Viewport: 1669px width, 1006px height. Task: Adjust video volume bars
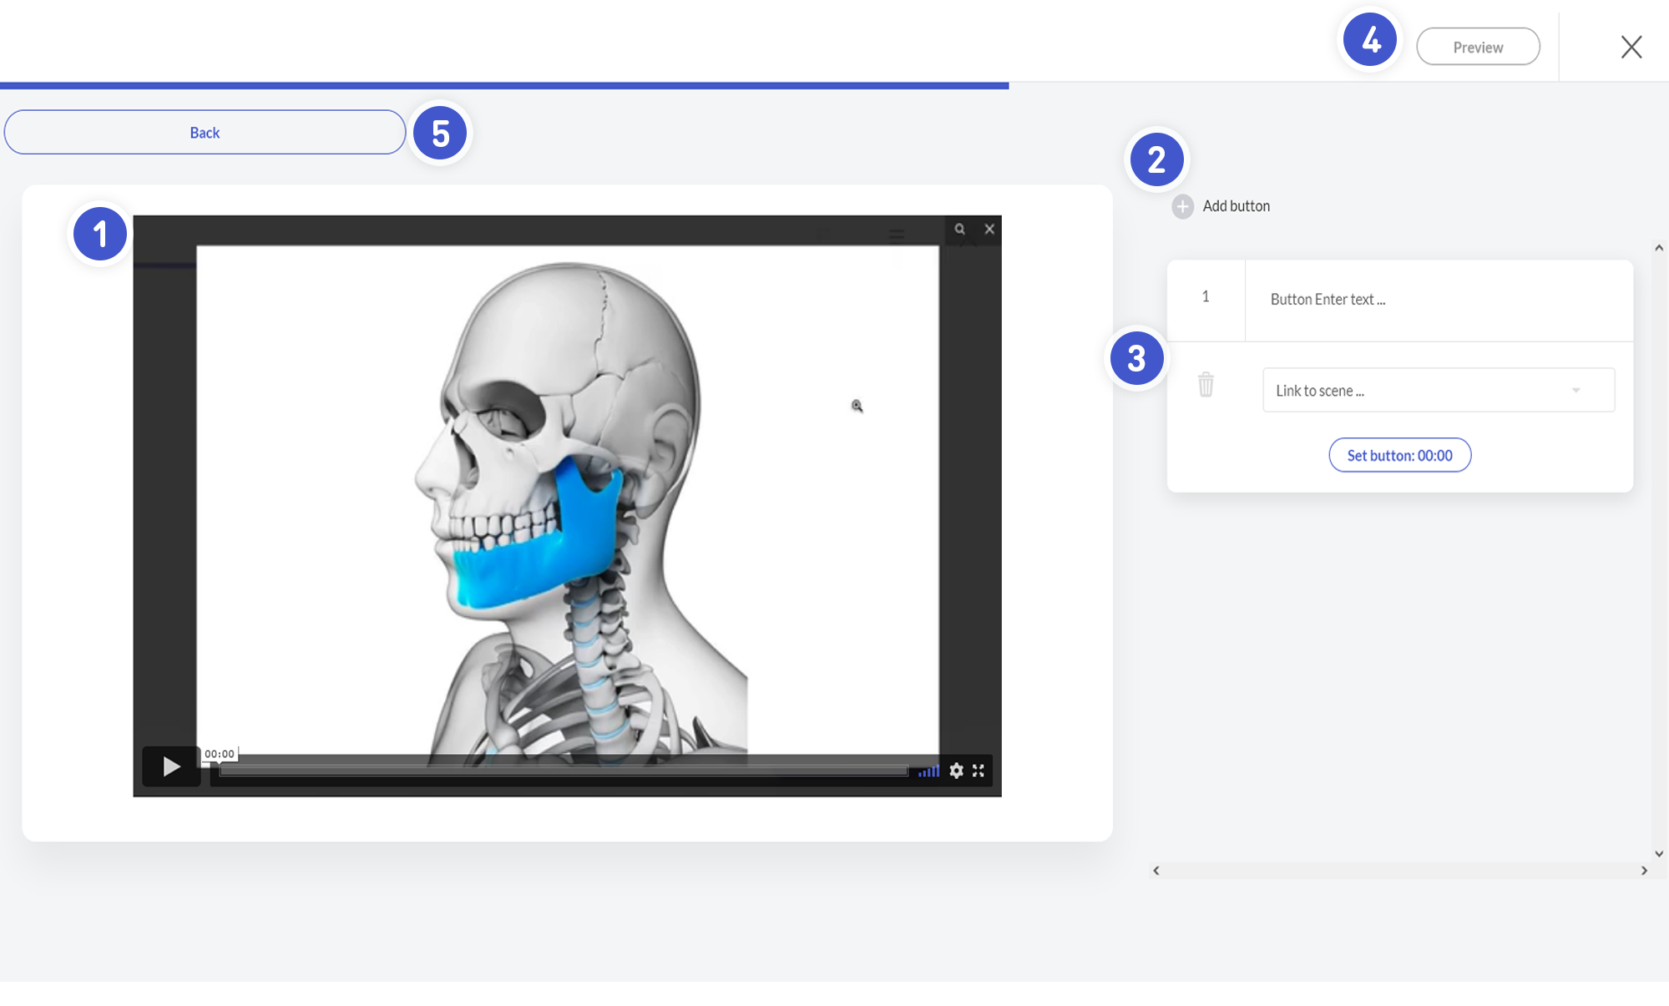pyautogui.click(x=928, y=771)
